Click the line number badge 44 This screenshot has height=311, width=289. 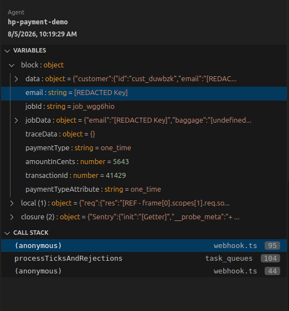(x=272, y=271)
